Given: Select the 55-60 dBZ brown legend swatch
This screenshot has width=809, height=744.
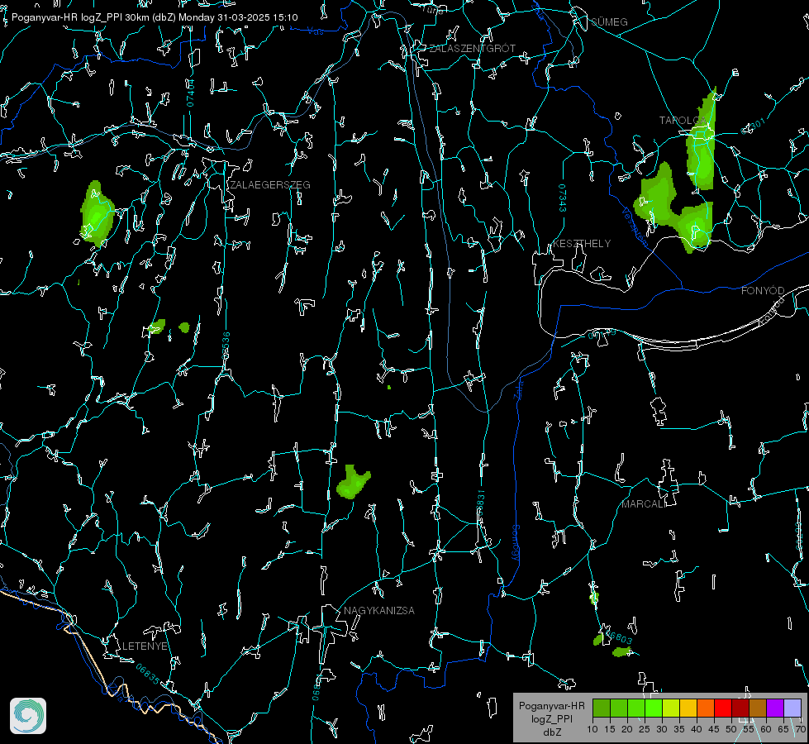Looking at the screenshot, I should tap(758, 708).
